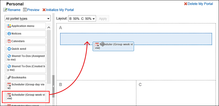
Task: Select Scheduler (Group week view) in list
Action: [25, 96]
